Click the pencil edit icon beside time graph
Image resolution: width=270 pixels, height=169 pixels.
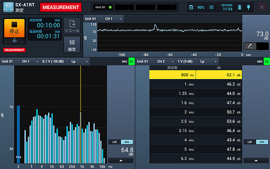[250, 46]
